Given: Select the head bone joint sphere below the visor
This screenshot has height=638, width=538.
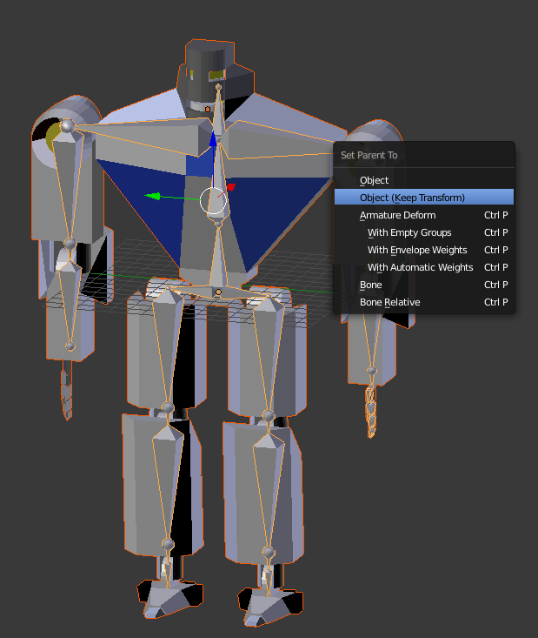Looking at the screenshot, I should click(218, 87).
